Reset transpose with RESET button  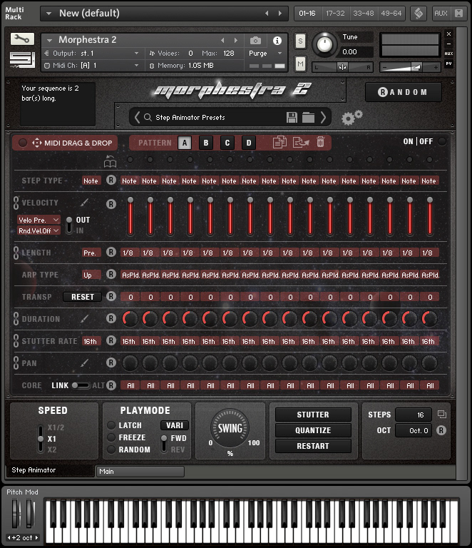83,297
